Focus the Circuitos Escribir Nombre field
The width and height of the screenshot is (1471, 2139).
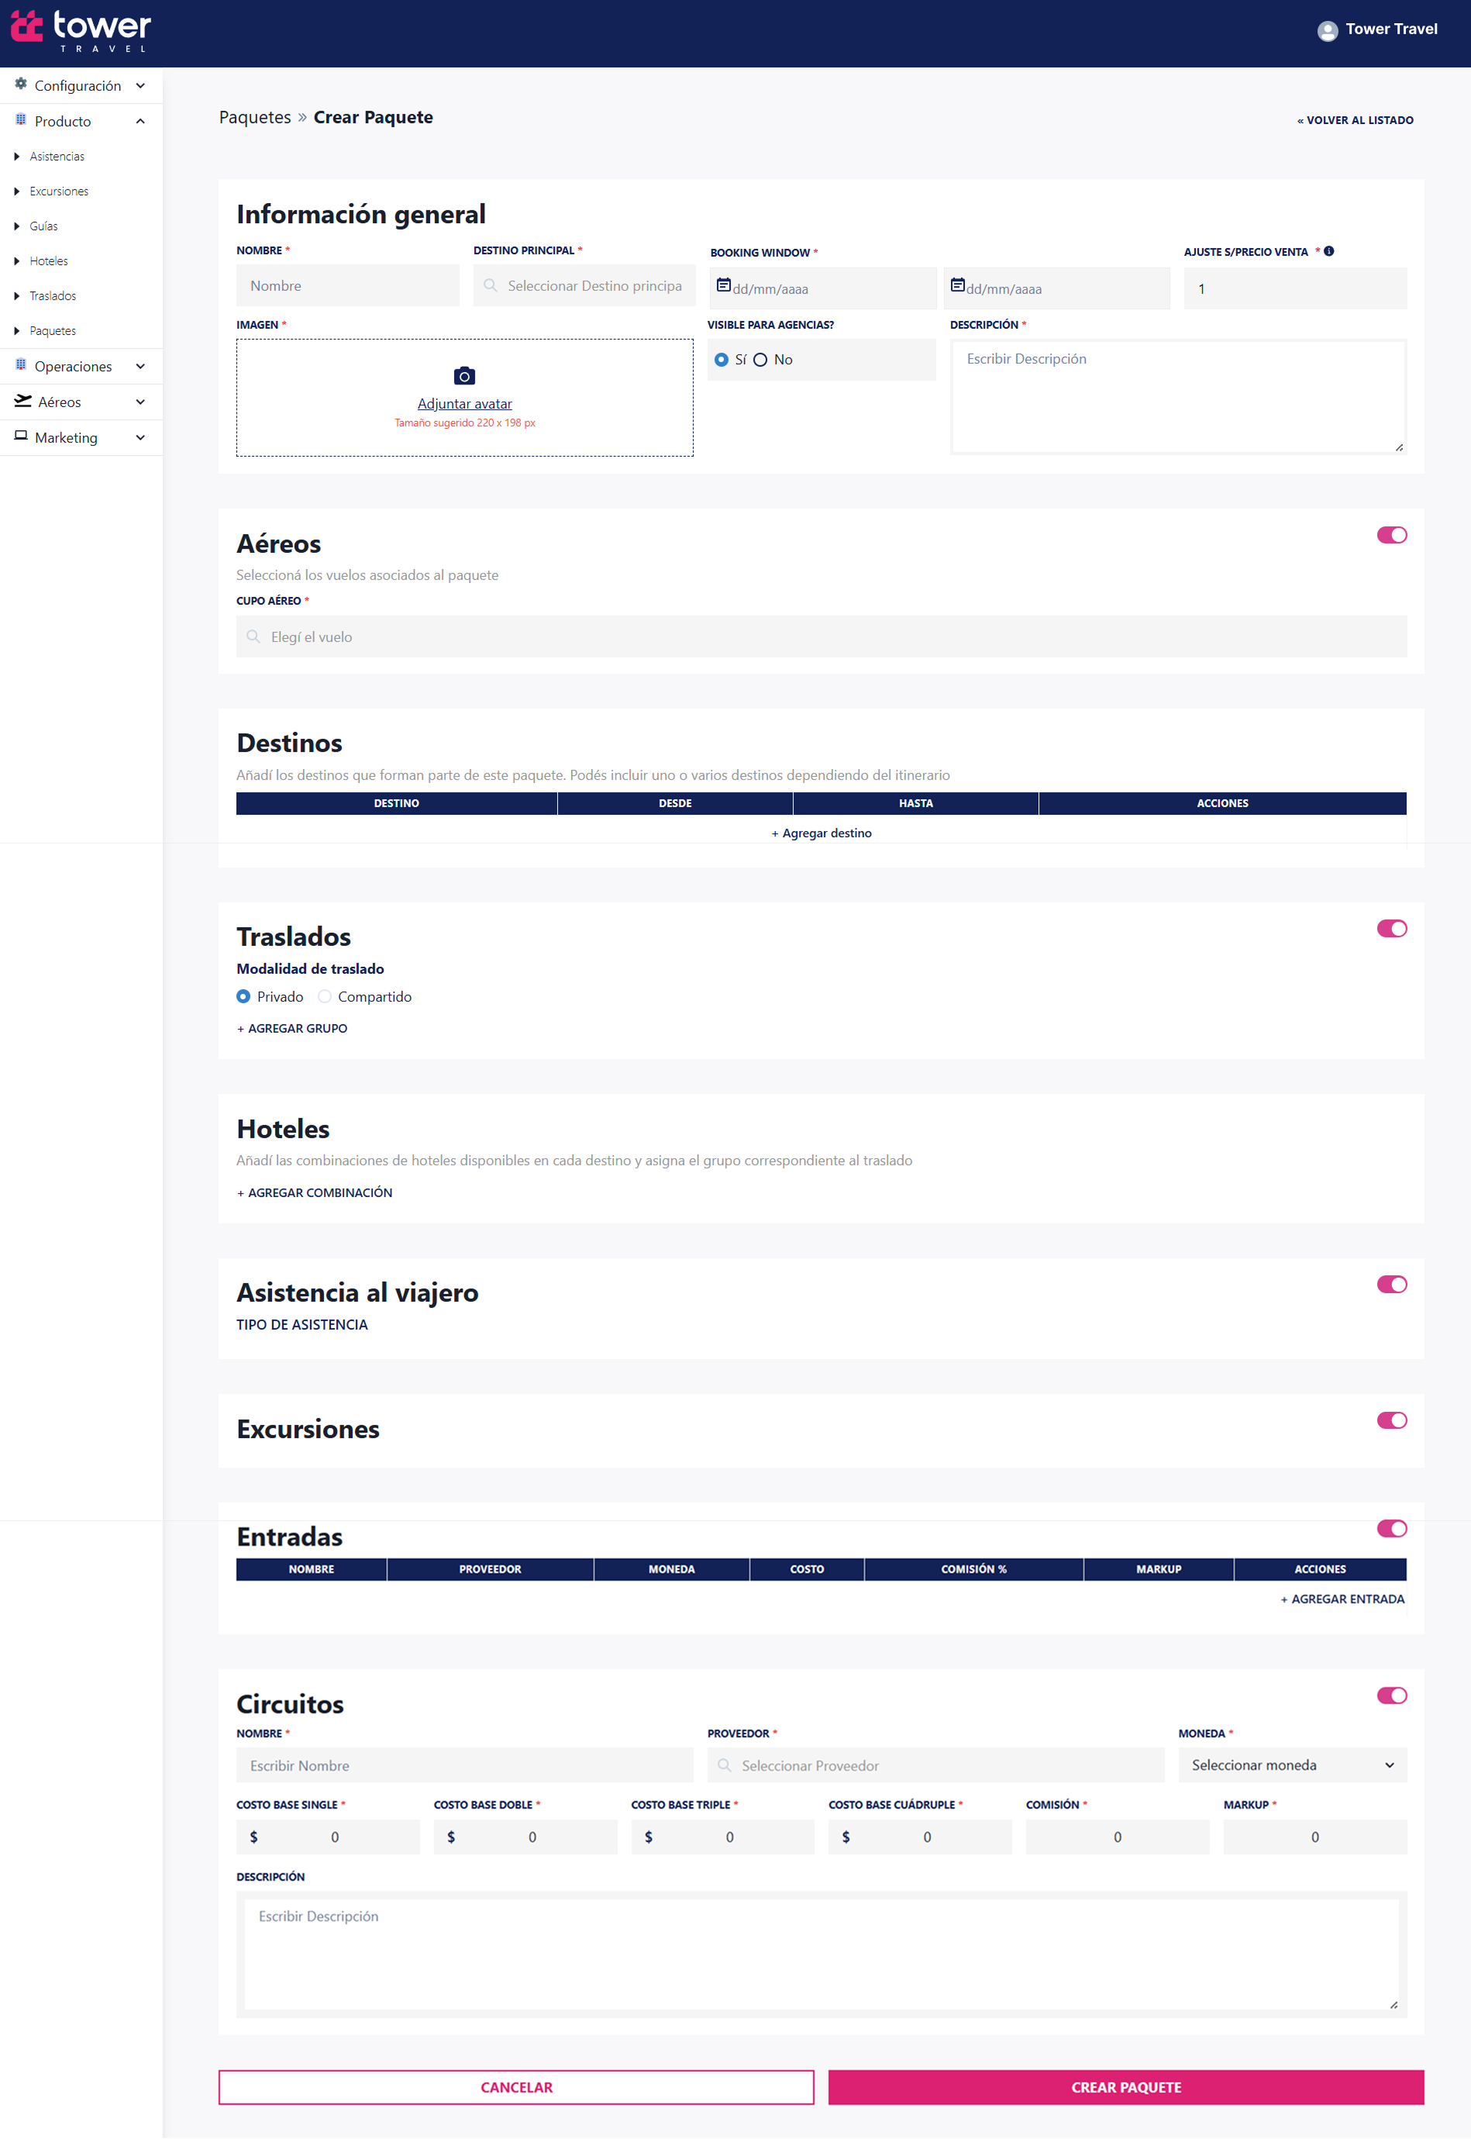click(x=464, y=1765)
